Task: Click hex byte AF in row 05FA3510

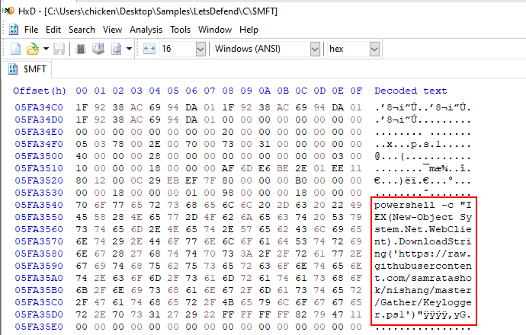Action: click(x=228, y=168)
